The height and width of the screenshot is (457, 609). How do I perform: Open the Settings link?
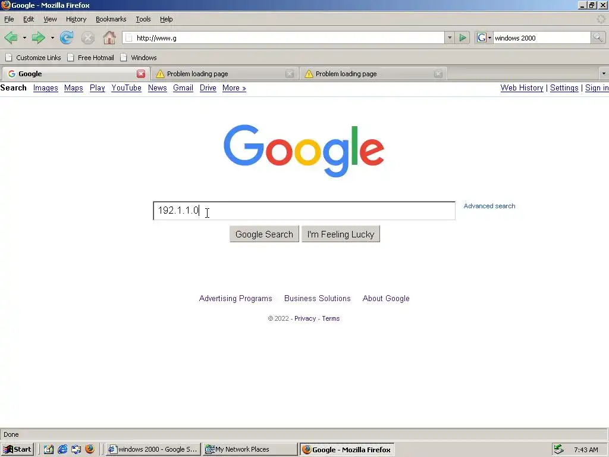coord(564,88)
